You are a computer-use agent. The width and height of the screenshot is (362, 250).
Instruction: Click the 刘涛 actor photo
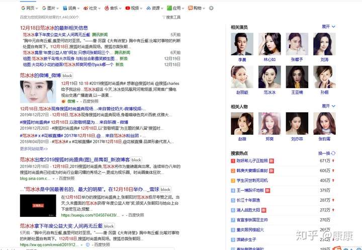tap(324, 44)
